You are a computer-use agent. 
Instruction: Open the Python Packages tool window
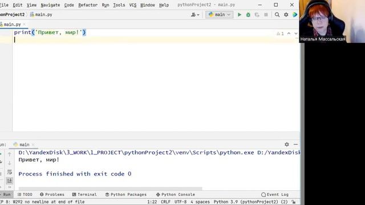tap(126, 195)
